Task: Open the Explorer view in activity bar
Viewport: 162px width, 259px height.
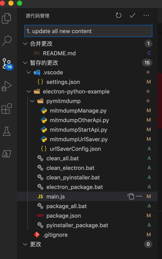Action: coord(6,18)
